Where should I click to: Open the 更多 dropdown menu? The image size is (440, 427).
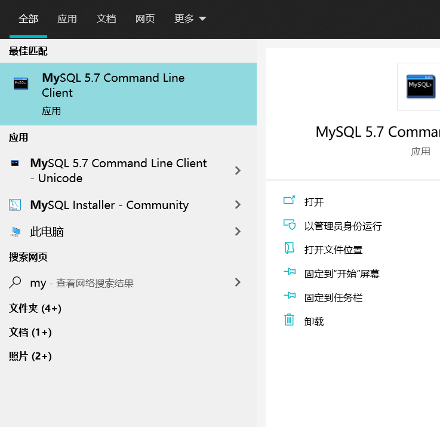pyautogui.click(x=190, y=19)
